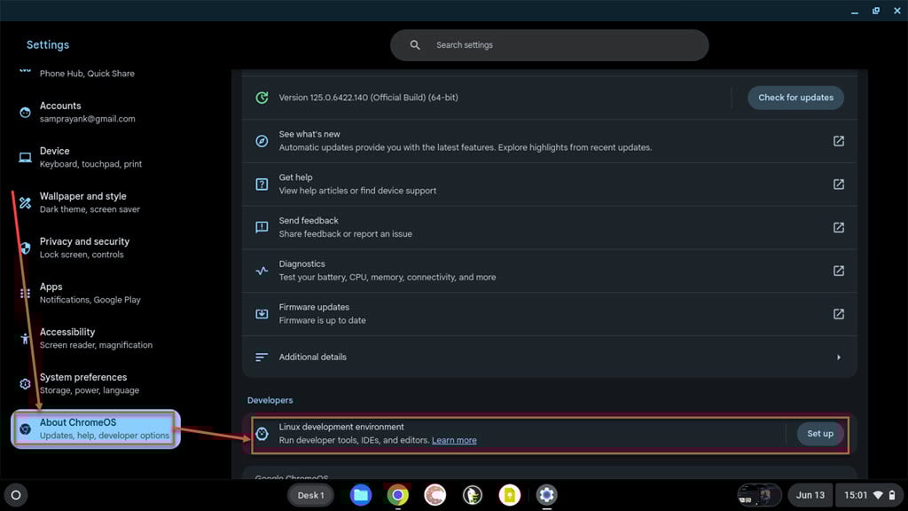Open the Learn more link
Viewport: 908px width, 511px height.
pos(454,440)
